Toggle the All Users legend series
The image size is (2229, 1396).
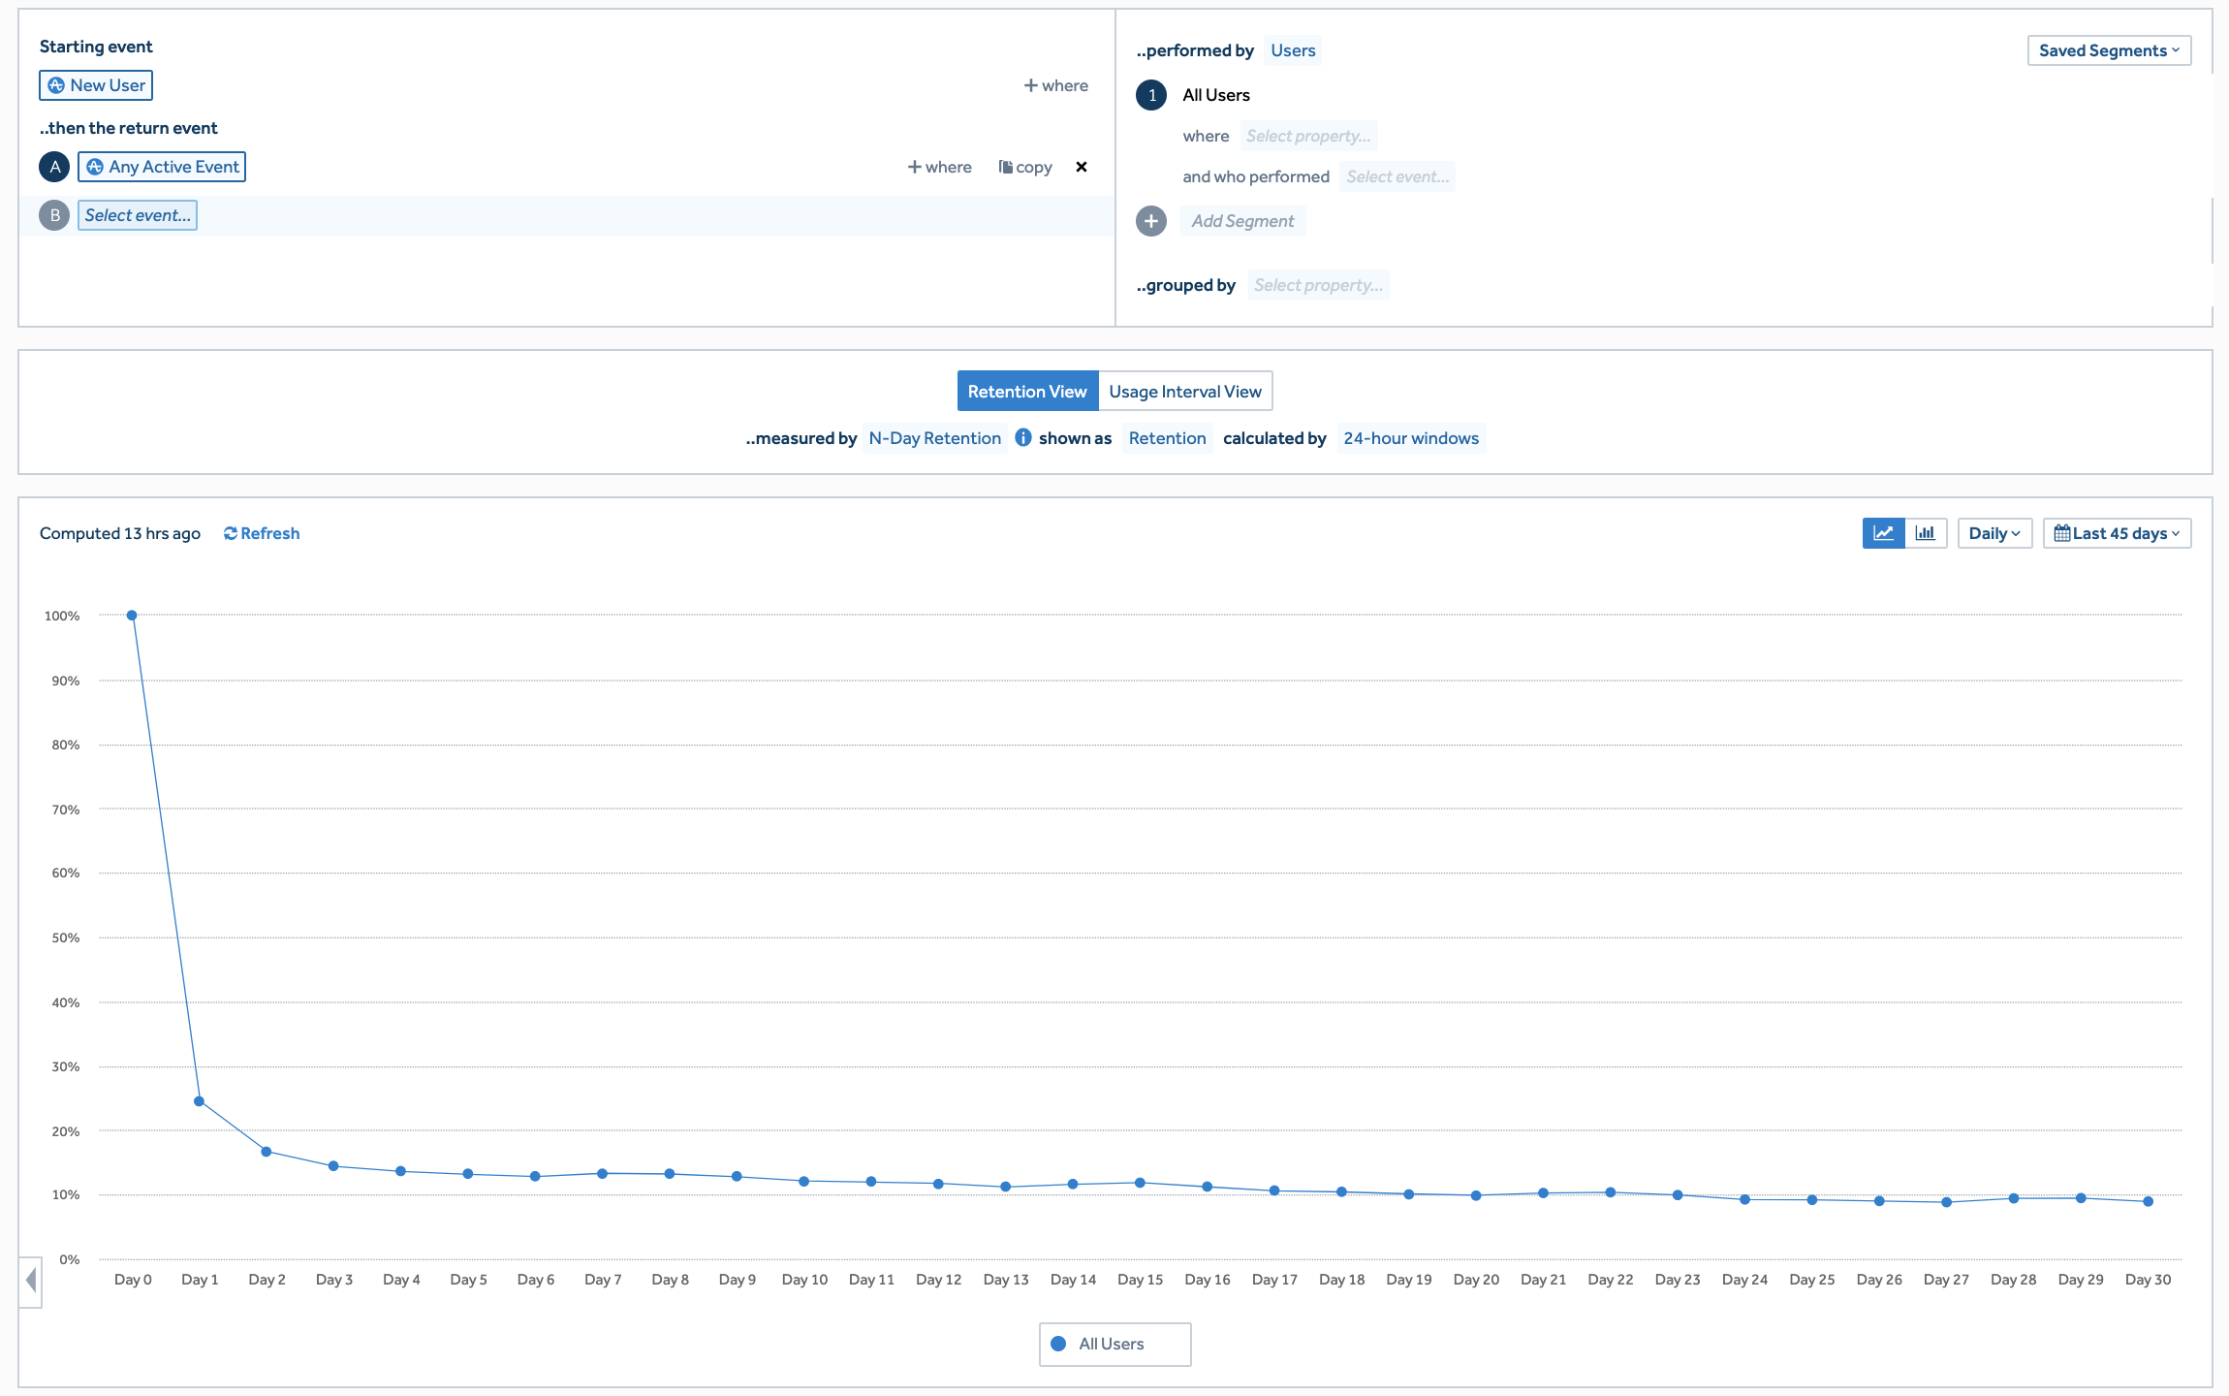click(x=1114, y=1344)
